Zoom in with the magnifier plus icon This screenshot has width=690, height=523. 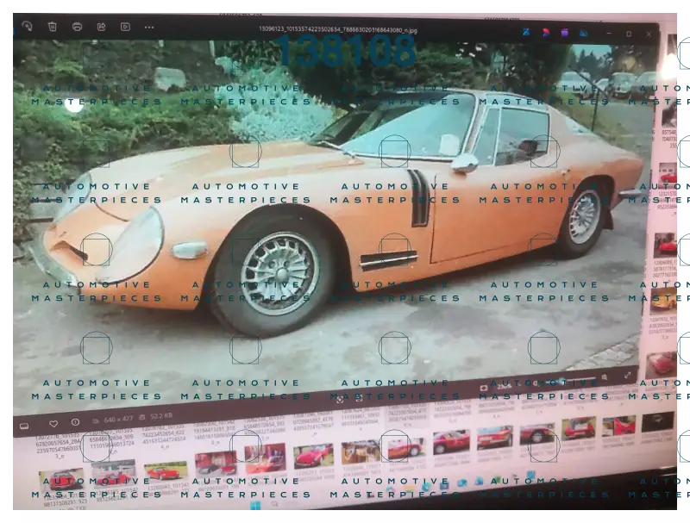click(x=605, y=377)
